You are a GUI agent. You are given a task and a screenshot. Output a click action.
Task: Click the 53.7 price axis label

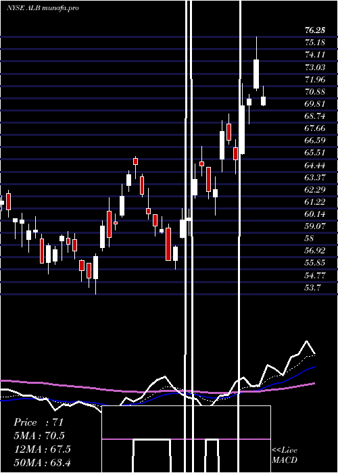pos(312,287)
